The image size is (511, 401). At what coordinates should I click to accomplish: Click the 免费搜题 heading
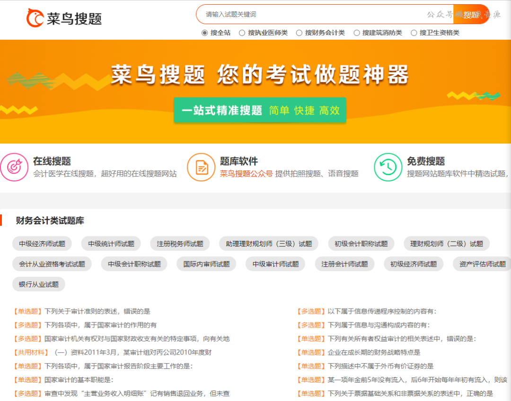(426, 161)
